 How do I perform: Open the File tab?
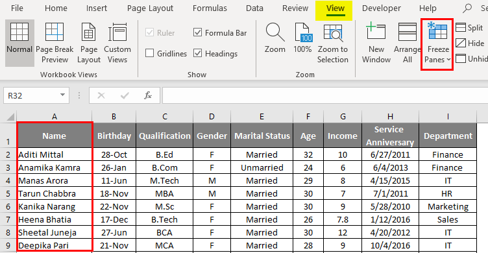click(17, 8)
